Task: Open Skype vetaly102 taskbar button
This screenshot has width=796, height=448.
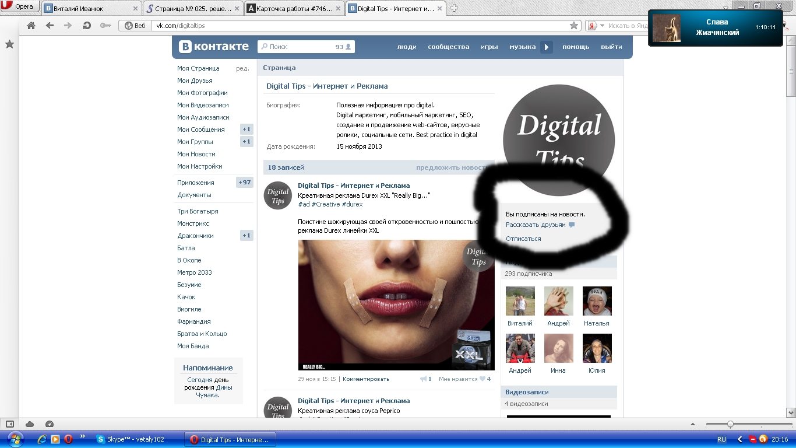Action: (x=136, y=439)
